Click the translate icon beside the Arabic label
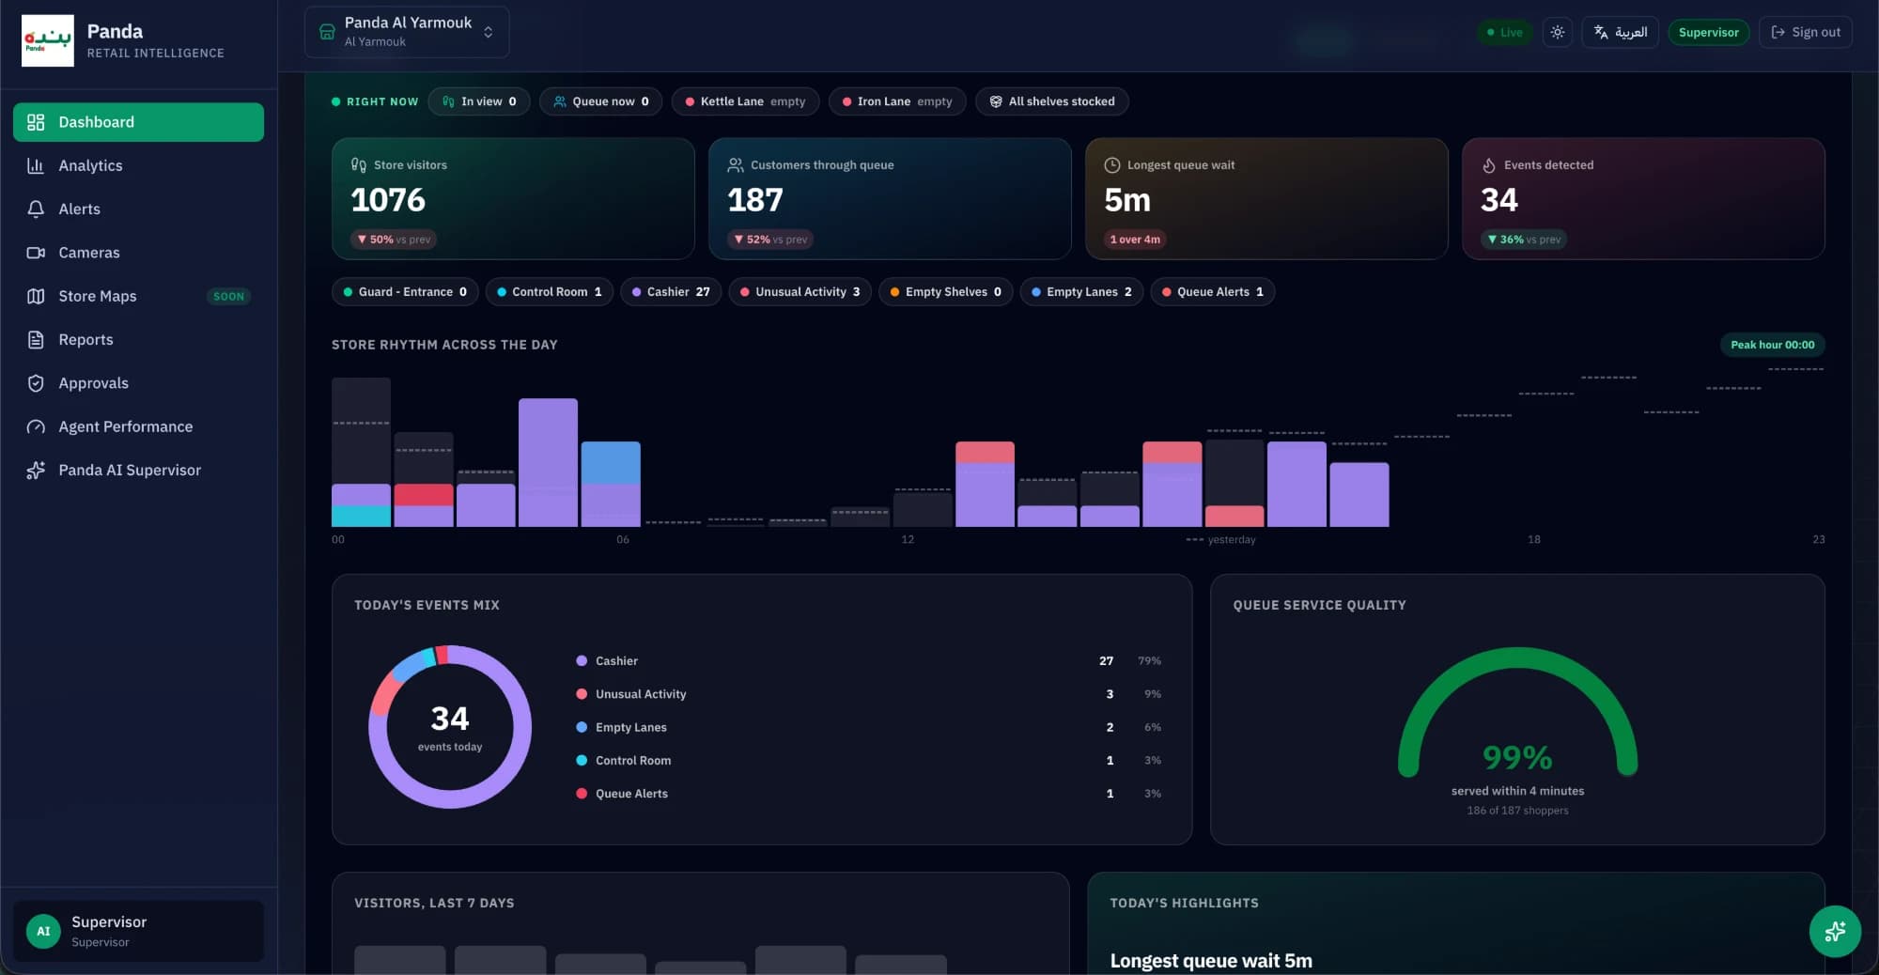Viewport: 1879px width, 975px height. [x=1601, y=32]
